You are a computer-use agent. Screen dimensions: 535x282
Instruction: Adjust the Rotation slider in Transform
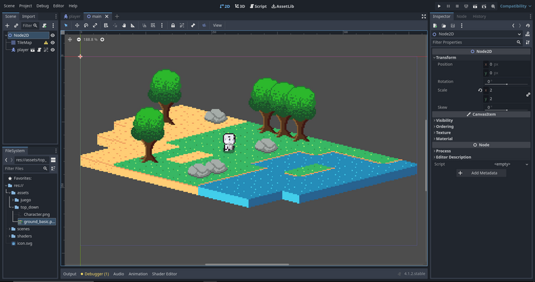coord(507,84)
